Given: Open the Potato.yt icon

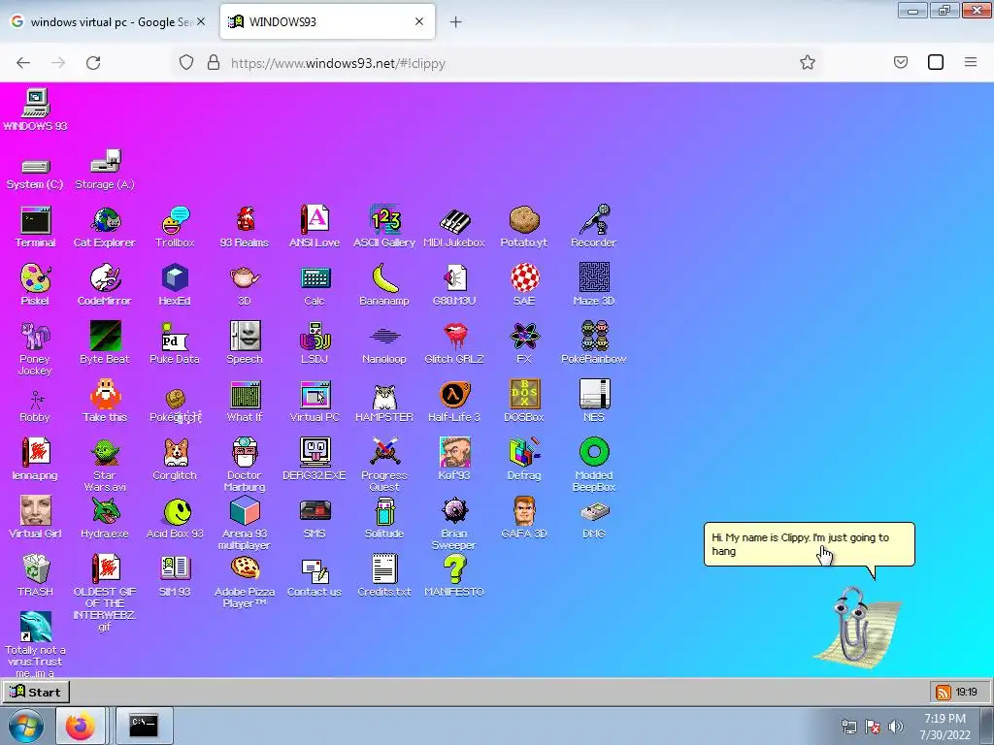Looking at the screenshot, I should pos(523,220).
